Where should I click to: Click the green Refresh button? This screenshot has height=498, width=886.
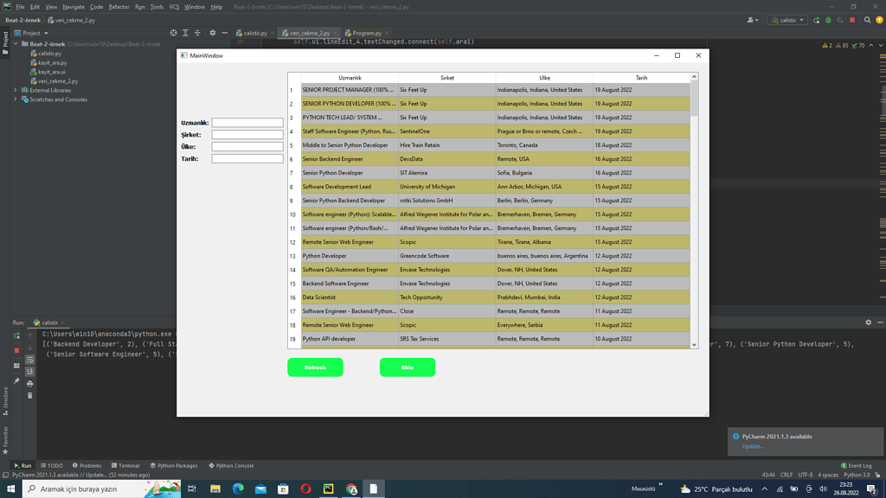point(315,367)
